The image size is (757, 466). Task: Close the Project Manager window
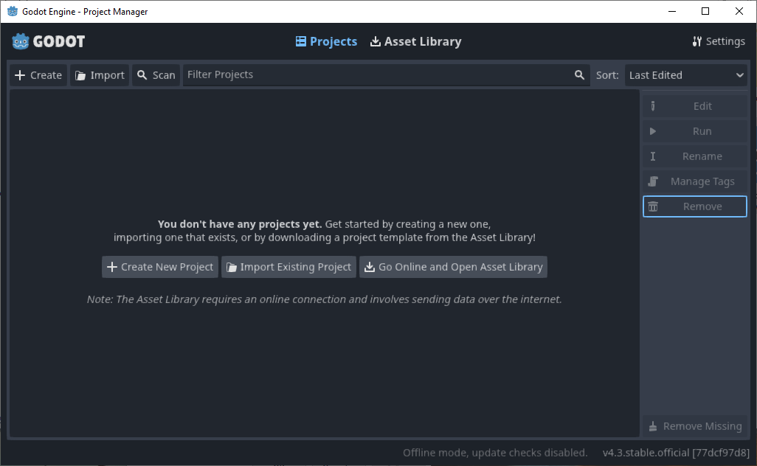[739, 11]
